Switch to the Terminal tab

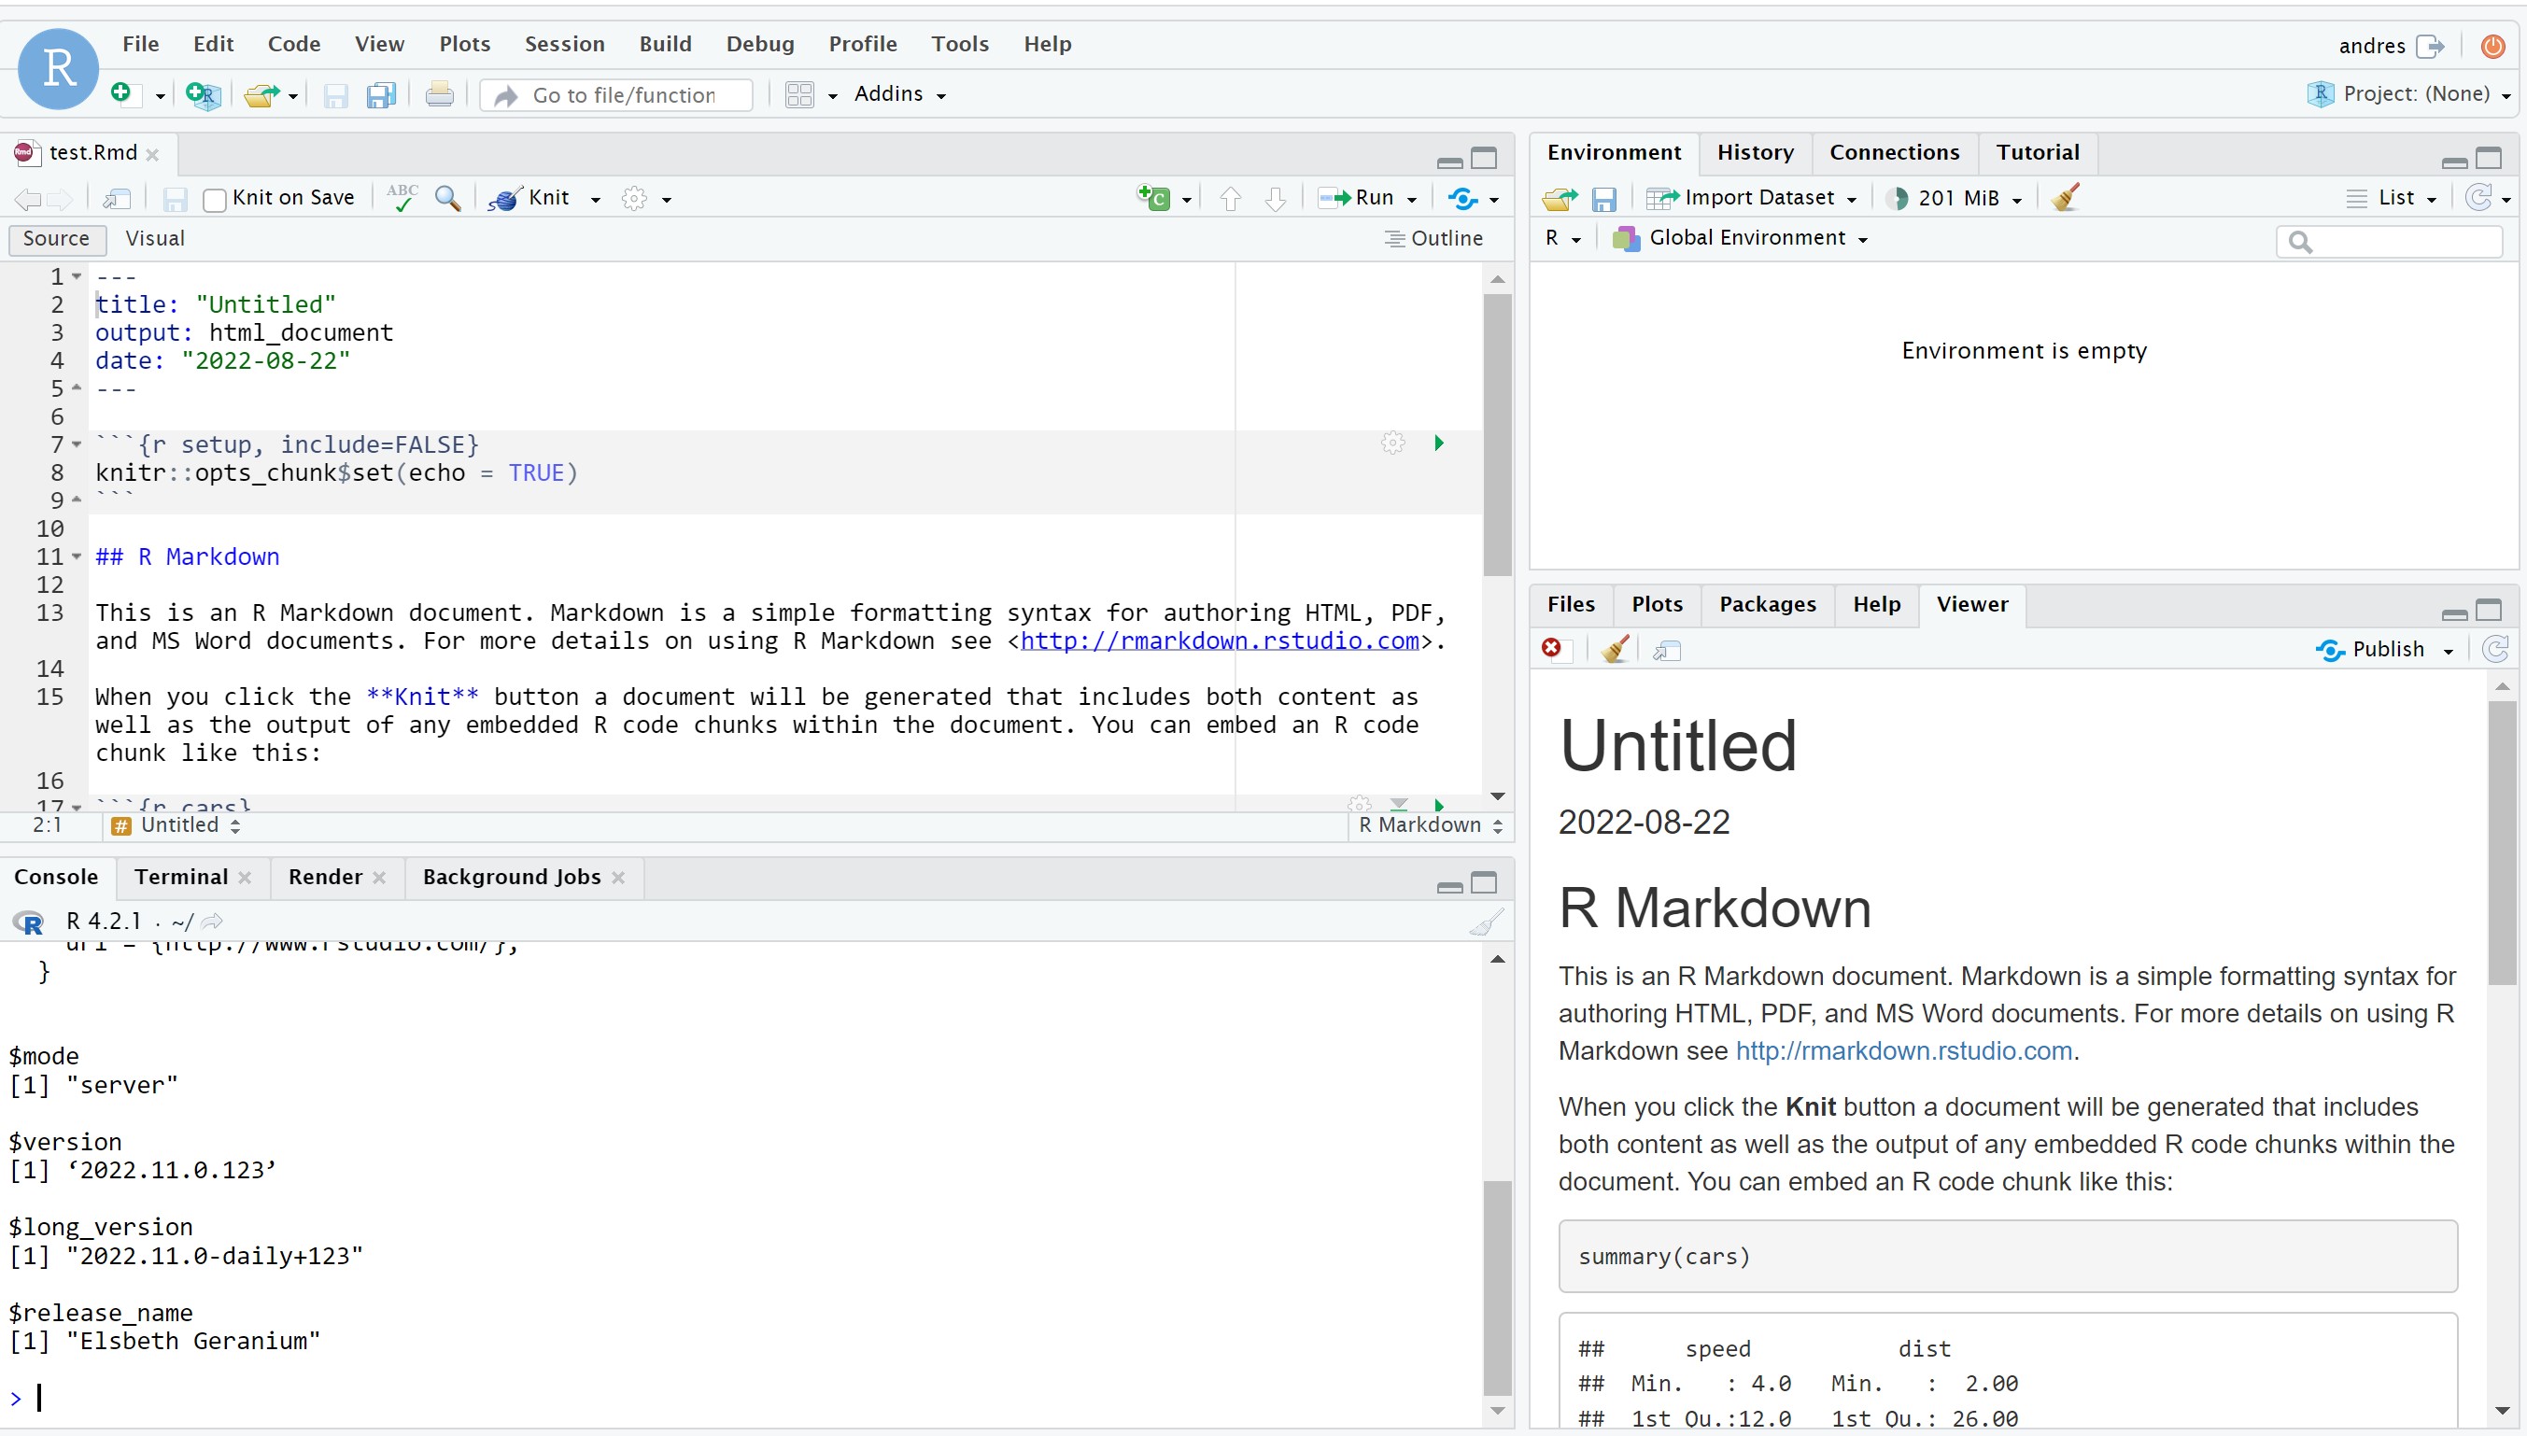click(180, 877)
